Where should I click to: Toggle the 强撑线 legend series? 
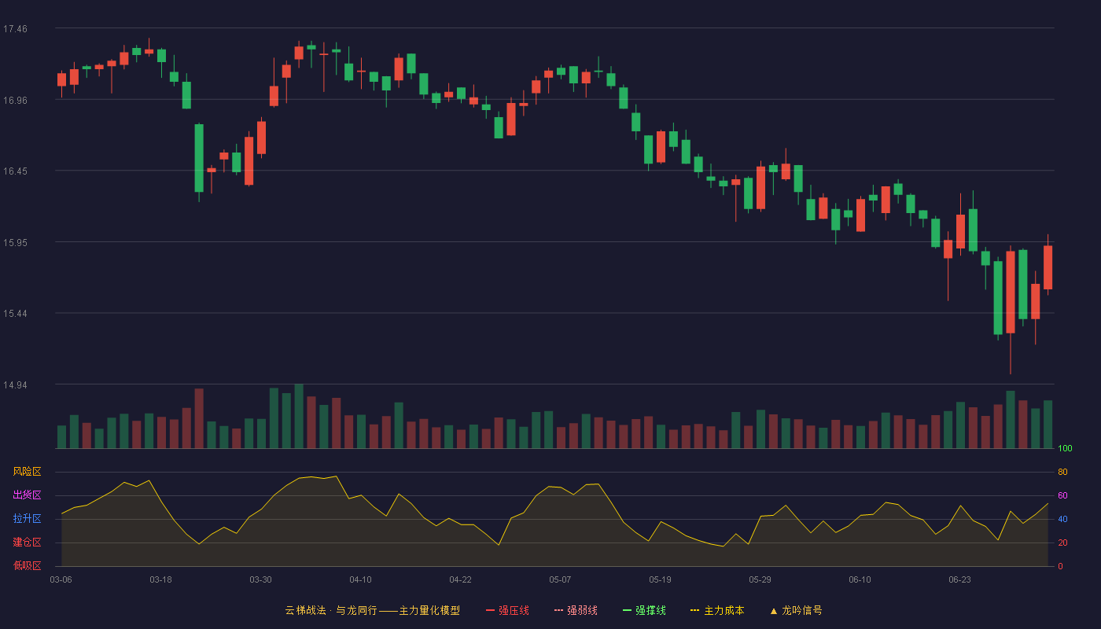coord(644,610)
